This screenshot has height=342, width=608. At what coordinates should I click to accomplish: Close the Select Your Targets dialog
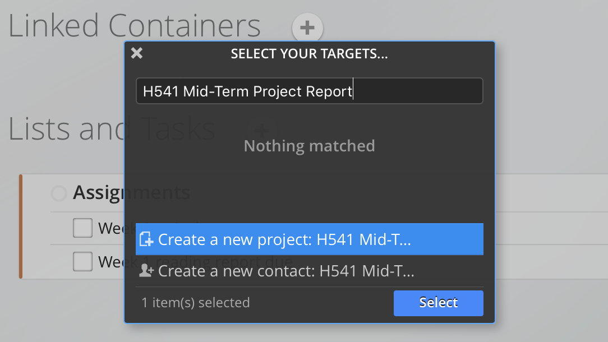(137, 53)
